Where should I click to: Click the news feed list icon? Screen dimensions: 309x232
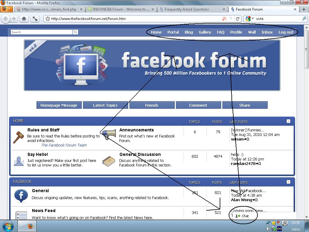tap(21, 215)
